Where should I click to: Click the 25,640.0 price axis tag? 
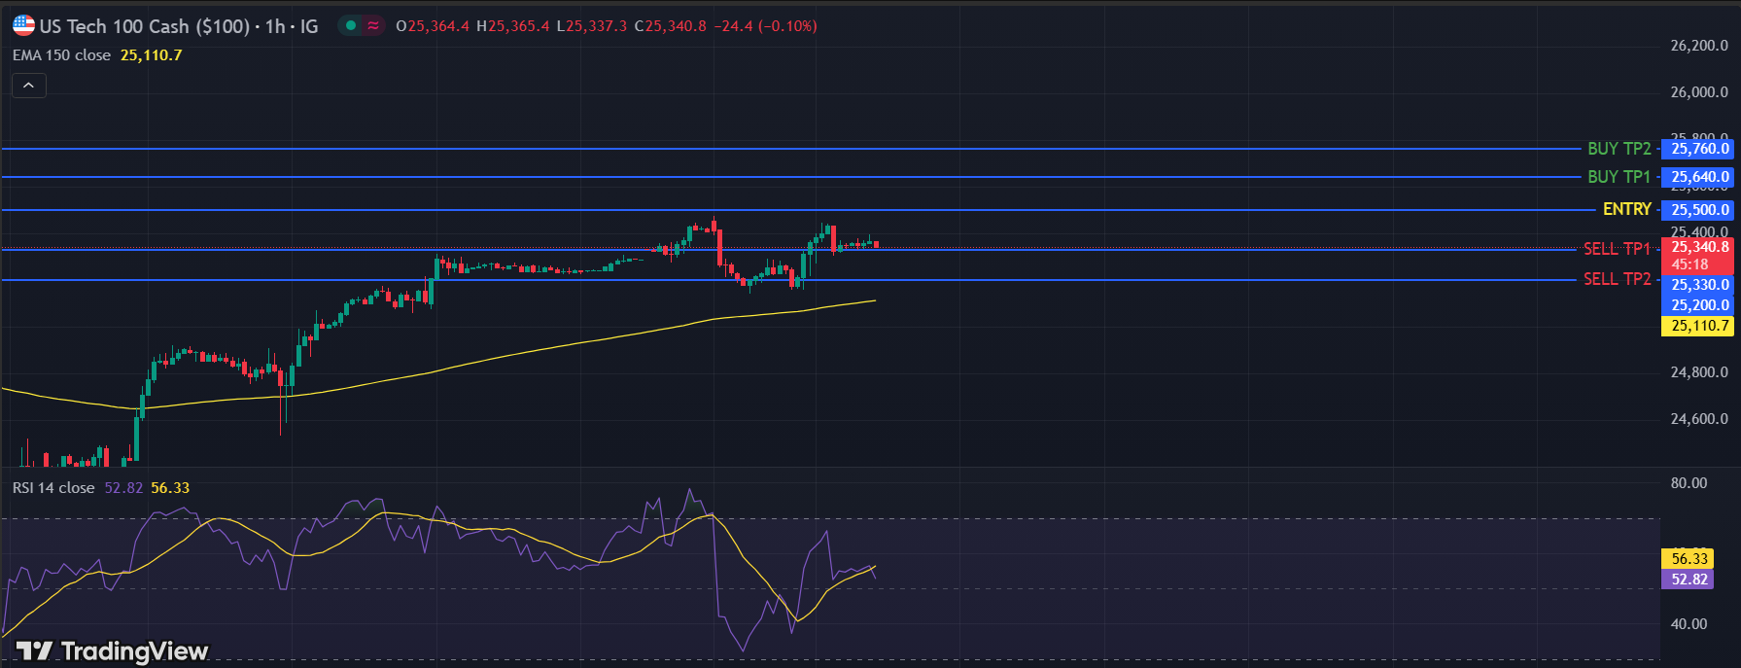[1699, 177]
